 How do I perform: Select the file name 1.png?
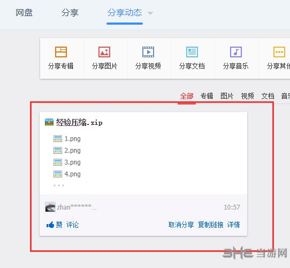point(73,139)
